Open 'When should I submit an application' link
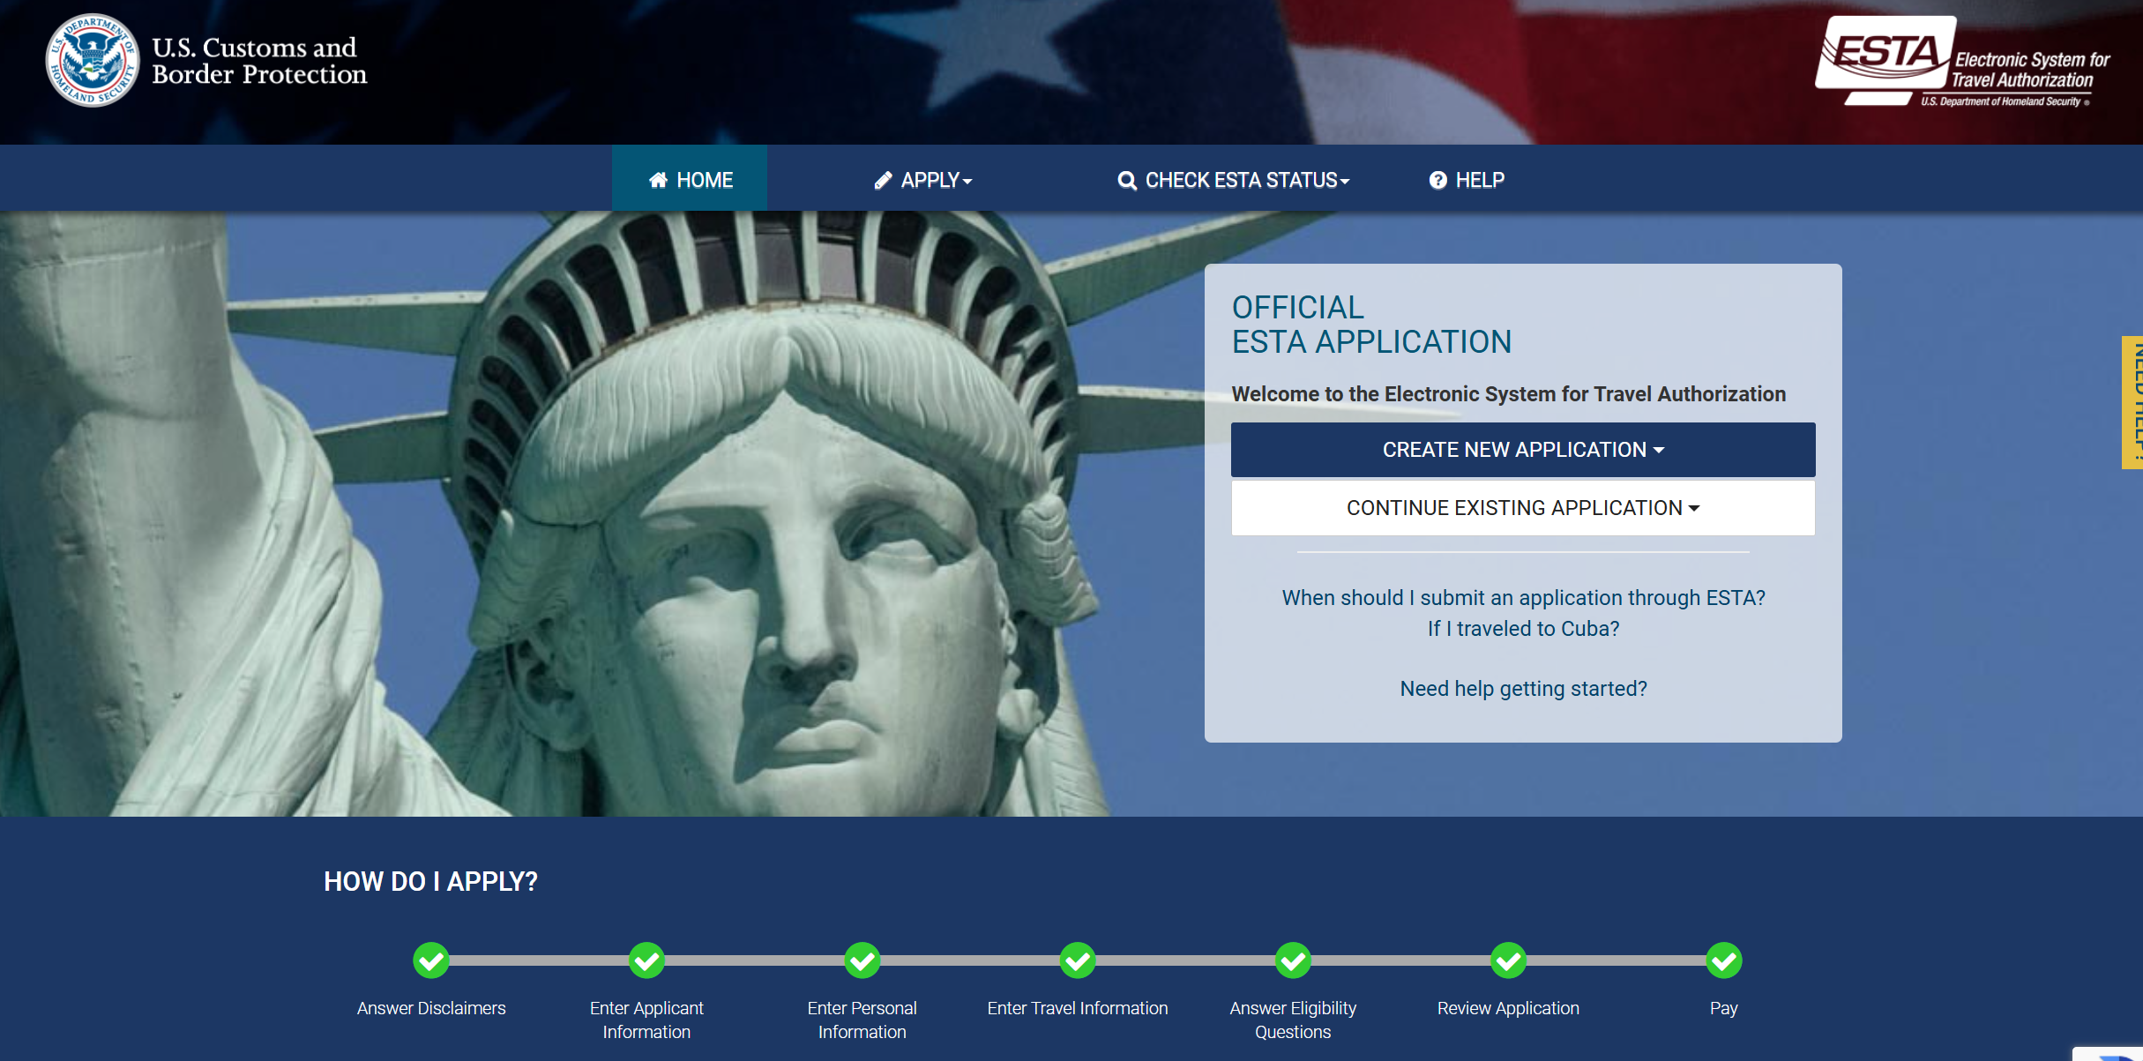 point(1523,598)
